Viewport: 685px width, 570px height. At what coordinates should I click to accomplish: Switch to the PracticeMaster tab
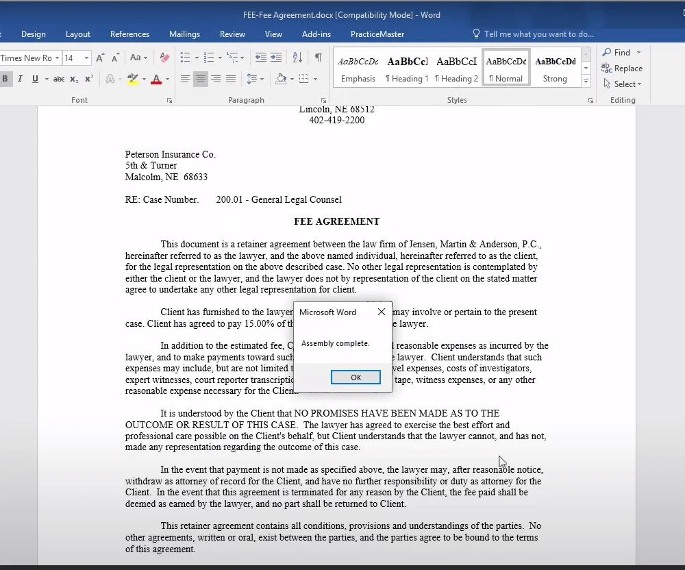tap(377, 34)
